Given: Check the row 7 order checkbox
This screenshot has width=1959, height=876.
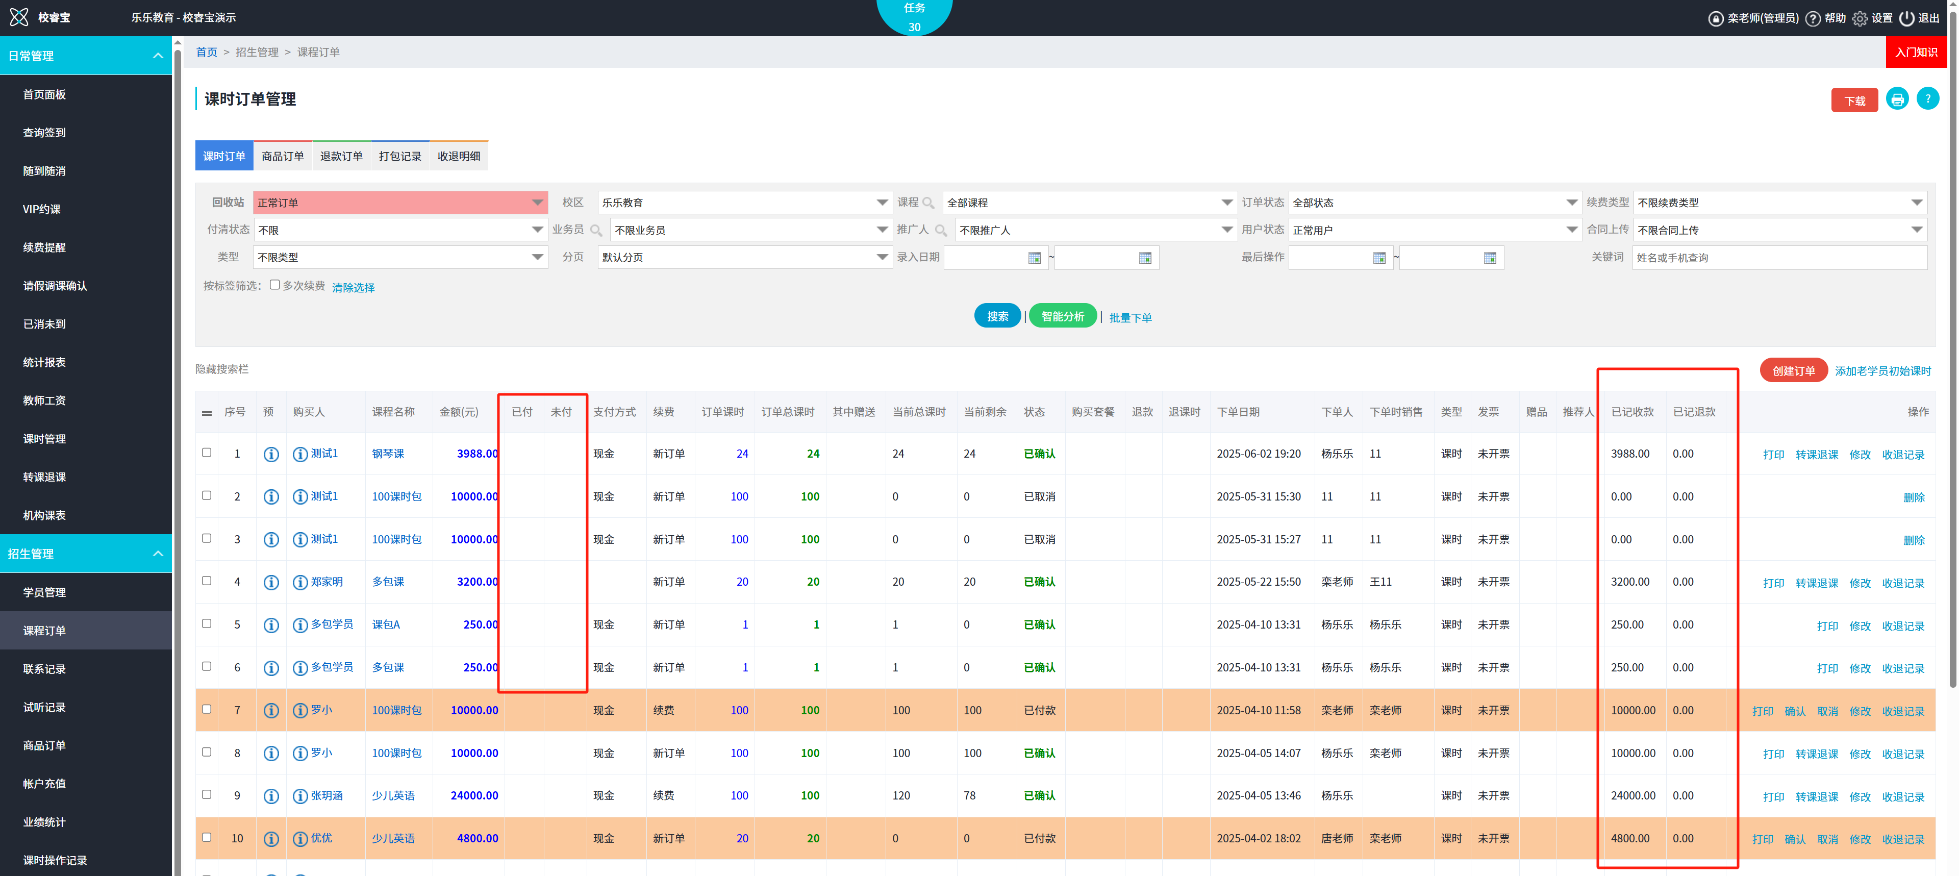Looking at the screenshot, I should coord(206,709).
